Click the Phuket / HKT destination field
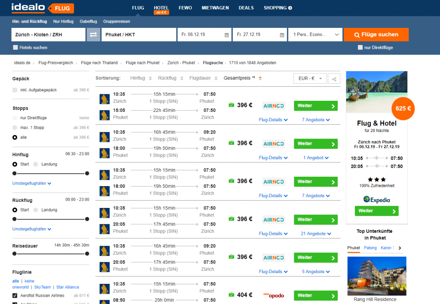This screenshot has height=304, width=440. click(138, 35)
